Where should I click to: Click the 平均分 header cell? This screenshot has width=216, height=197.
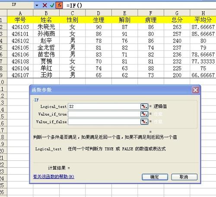coord(203,20)
